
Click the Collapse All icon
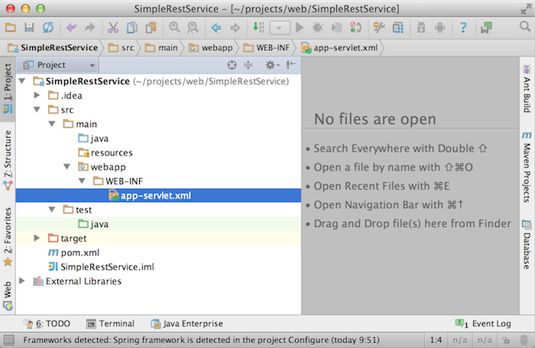click(248, 65)
